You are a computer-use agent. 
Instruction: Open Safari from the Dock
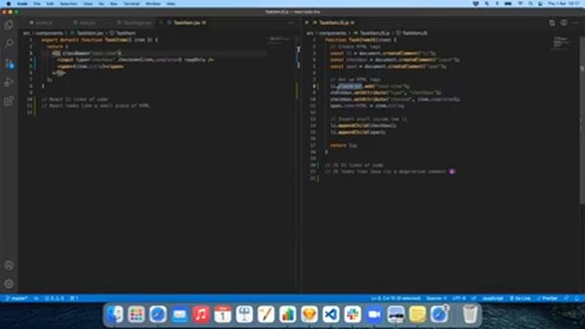pyautogui.click(x=158, y=314)
